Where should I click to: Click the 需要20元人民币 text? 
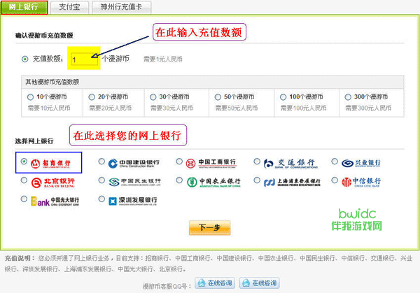[111, 108]
